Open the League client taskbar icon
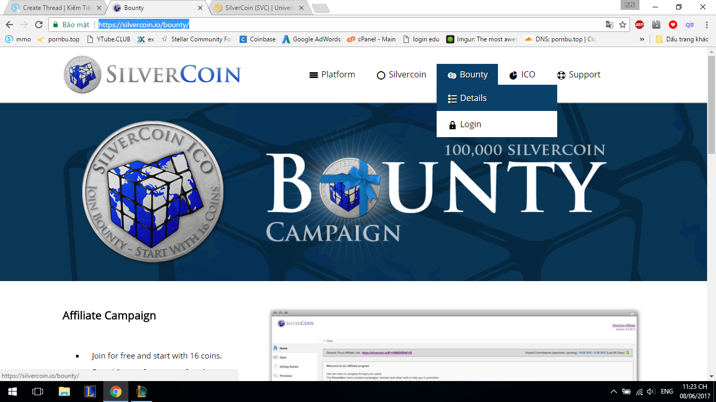The height and width of the screenshot is (402, 716). (x=142, y=392)
